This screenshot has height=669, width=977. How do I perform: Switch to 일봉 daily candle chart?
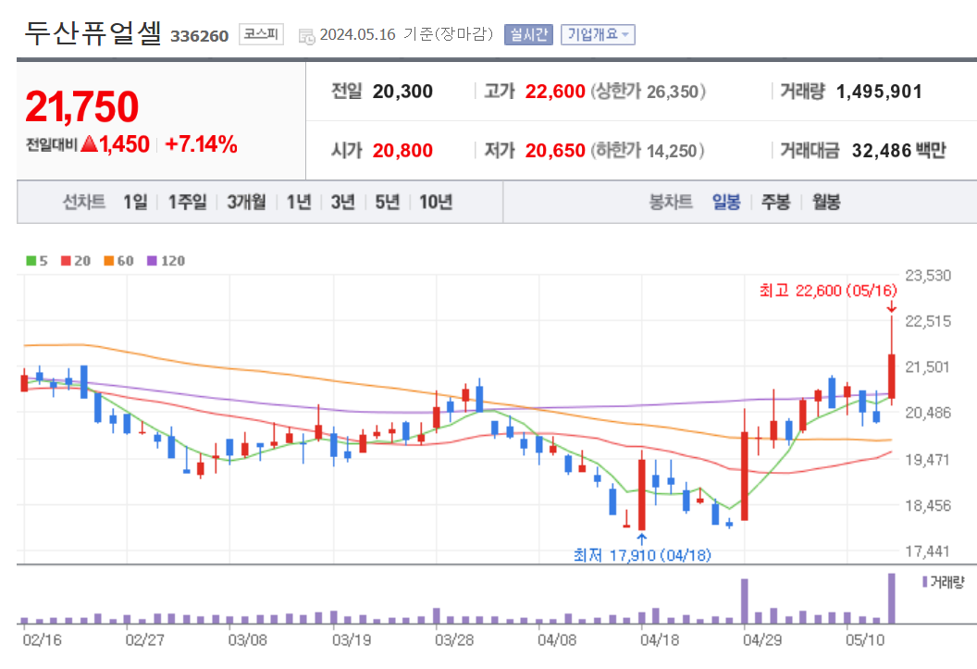coord(726,202)
